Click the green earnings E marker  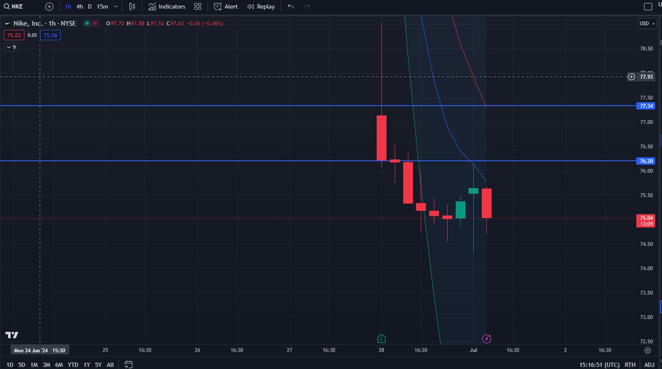[x=381, y=339]
